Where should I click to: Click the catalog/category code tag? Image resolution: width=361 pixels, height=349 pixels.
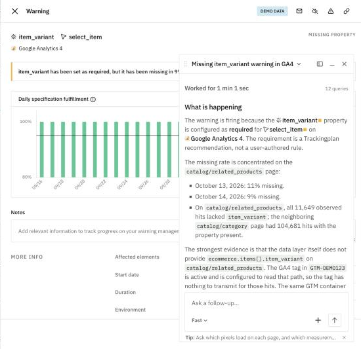[222, 226]
